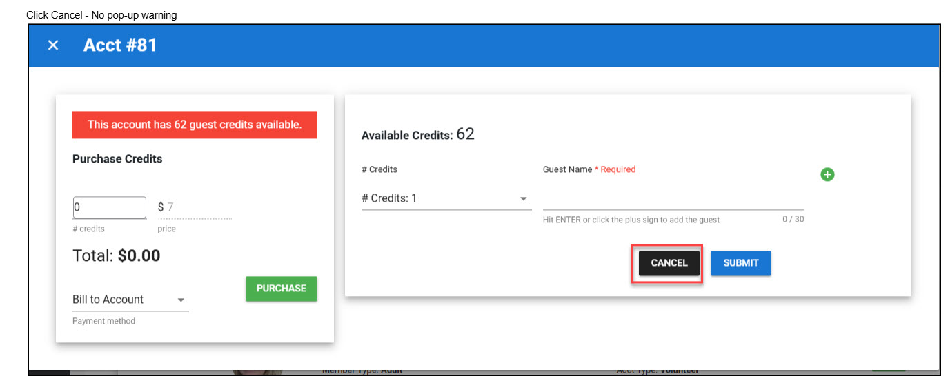Click the 'Hit ENTER or click the plus' hint
This screenshot has width=948, height=376.
point(631,220)
